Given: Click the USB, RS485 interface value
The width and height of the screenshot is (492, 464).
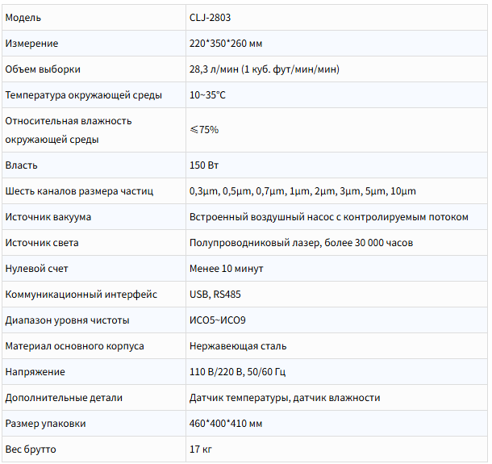Looking at the screenshot, I should pos(215,295).
